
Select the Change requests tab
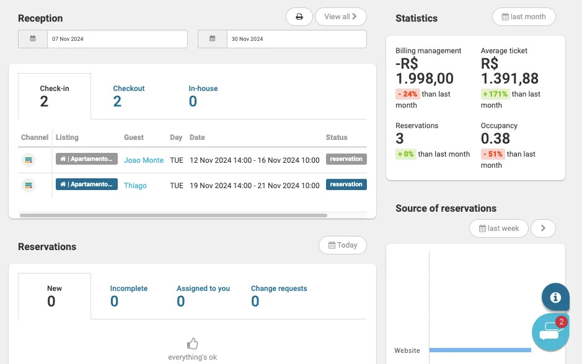click(279, 296)
